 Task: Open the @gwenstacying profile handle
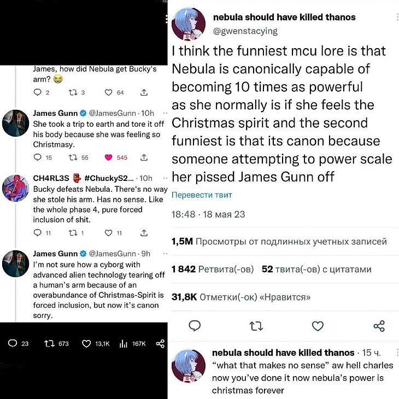pyautogui.click(x=245, y=31)
